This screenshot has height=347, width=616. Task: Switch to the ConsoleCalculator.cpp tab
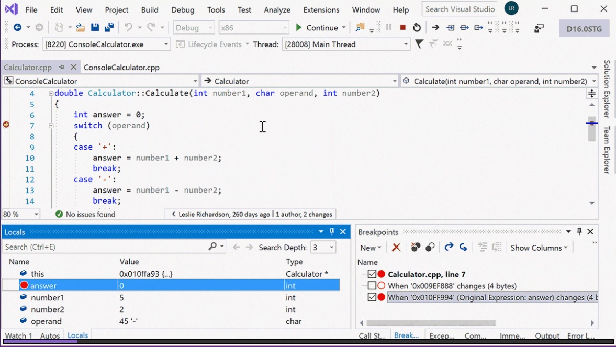121,67
